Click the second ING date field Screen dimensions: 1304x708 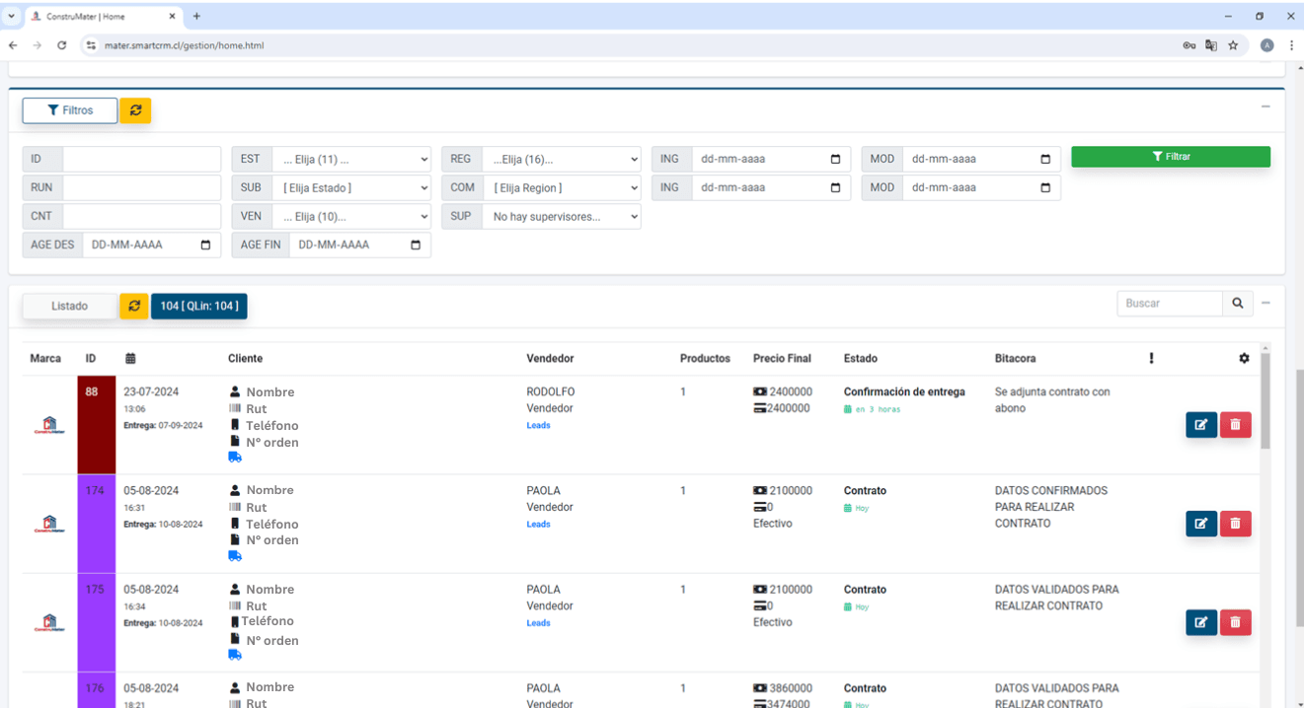[771, 187]
